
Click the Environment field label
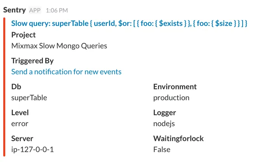coord(175,87)
